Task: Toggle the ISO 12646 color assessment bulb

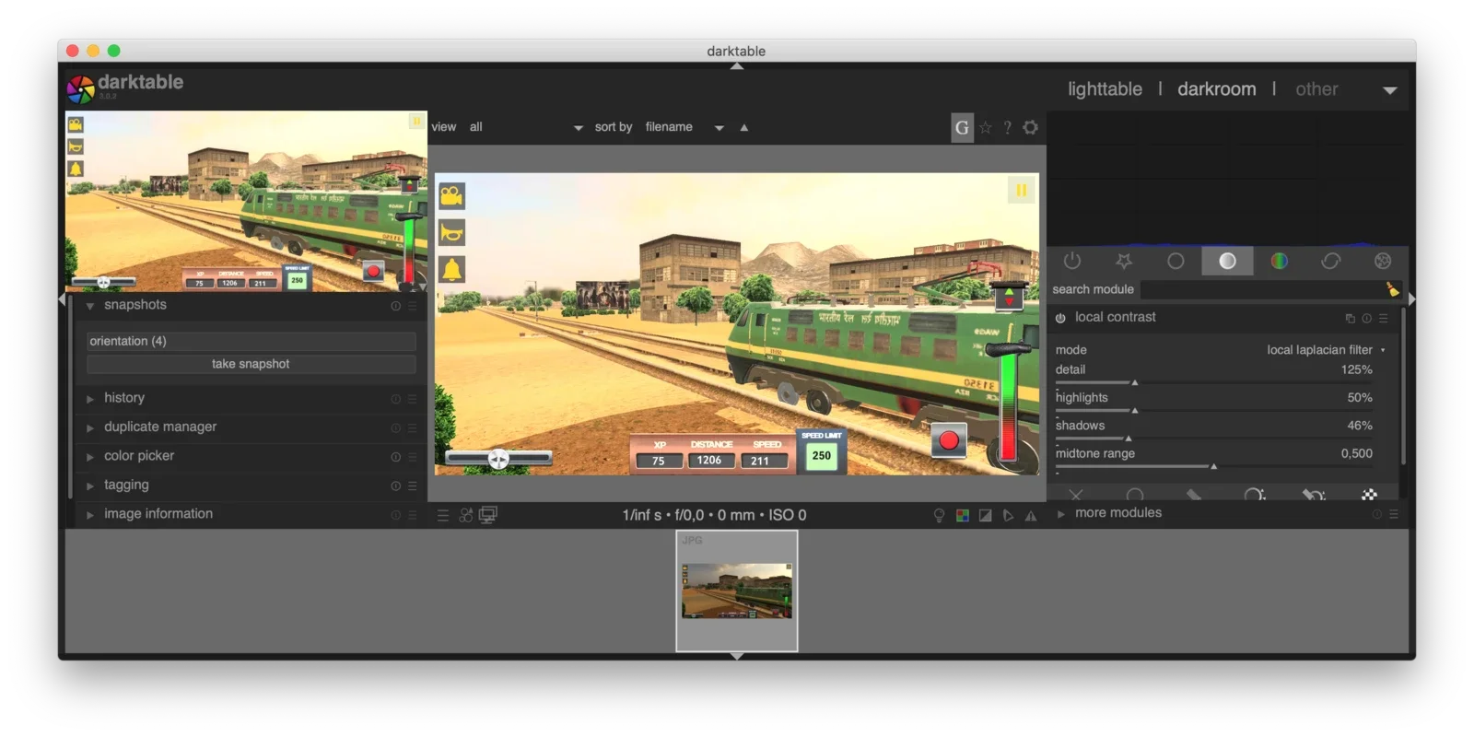Action: [x=939, y=516]
